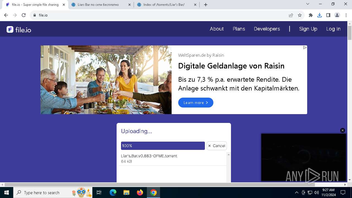The width and height of the screenshot is (352, 198).
Task: Launch Microsoft Edge from taskbar
Action: point(113,193)
